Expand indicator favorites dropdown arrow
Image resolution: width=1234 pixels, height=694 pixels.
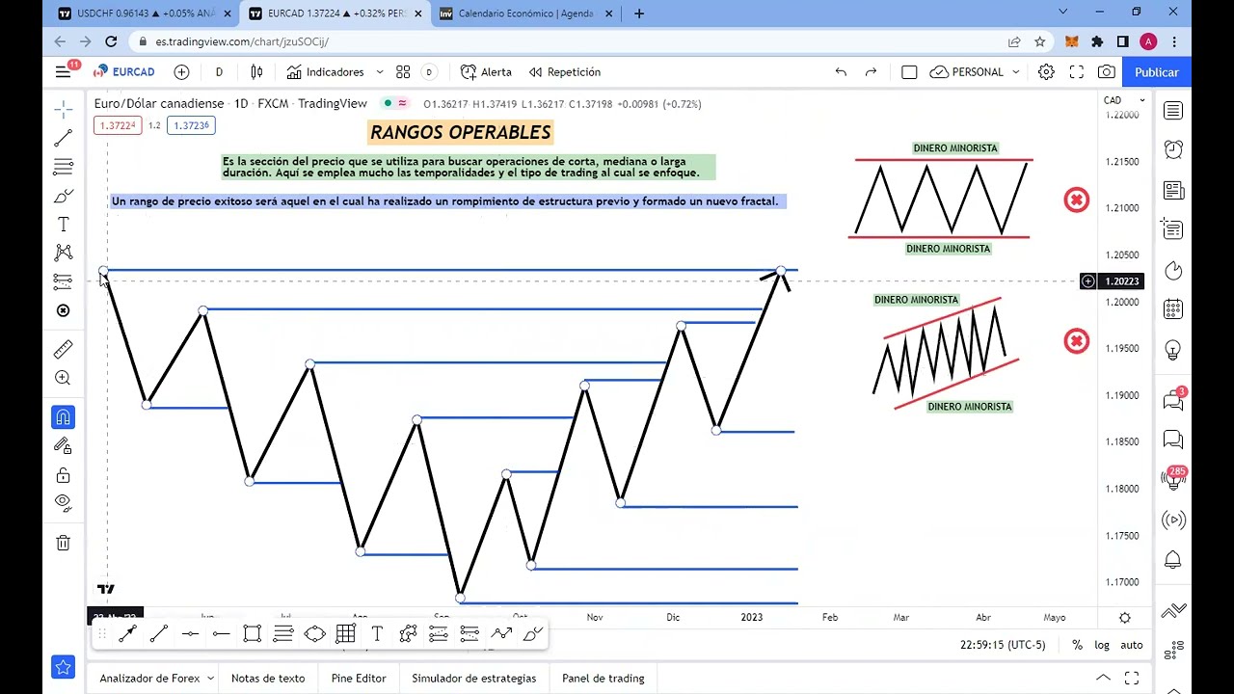point(379,72)
